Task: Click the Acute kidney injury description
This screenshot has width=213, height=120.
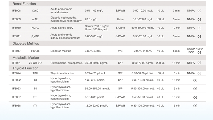Action: coord(62,28)
